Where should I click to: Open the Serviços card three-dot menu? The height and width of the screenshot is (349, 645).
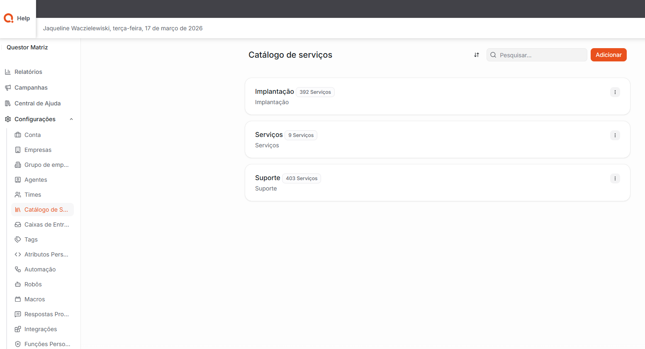tap(615, 135)
